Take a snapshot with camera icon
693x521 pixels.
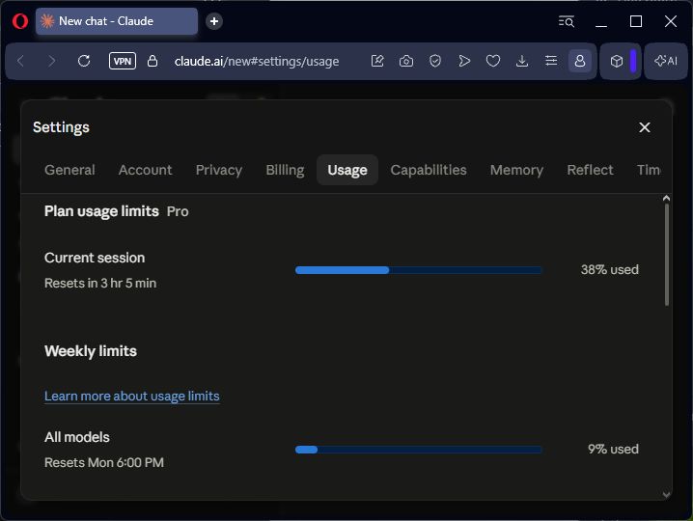tap(406, 61)
